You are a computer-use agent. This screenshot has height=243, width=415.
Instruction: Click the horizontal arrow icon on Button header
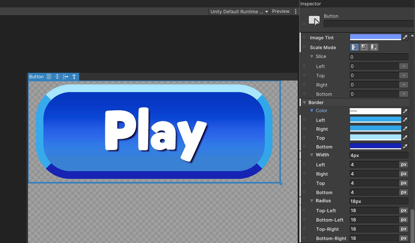point(66,76)
